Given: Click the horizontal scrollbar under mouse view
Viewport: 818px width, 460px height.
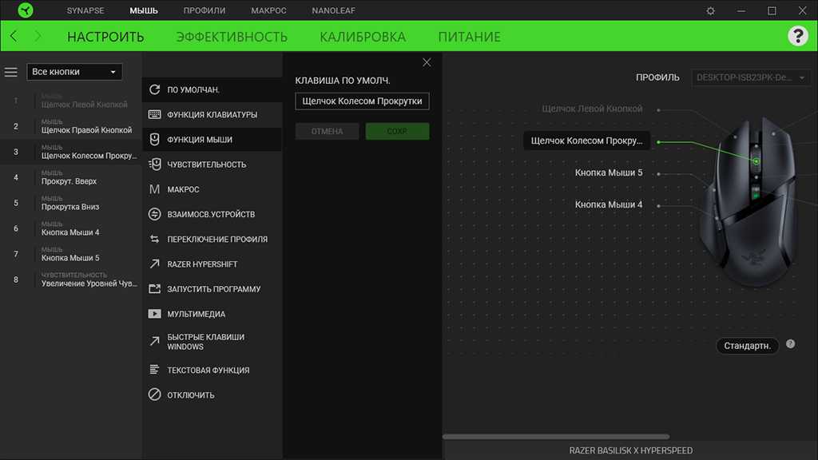Looking at the screenshot, I should 556,437.
